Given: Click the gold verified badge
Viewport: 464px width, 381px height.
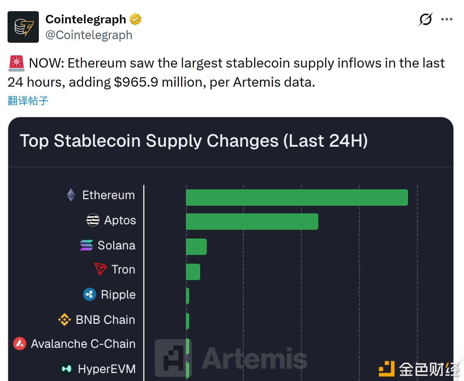Looking at the screenshot, I should click(x=135, y=19).
